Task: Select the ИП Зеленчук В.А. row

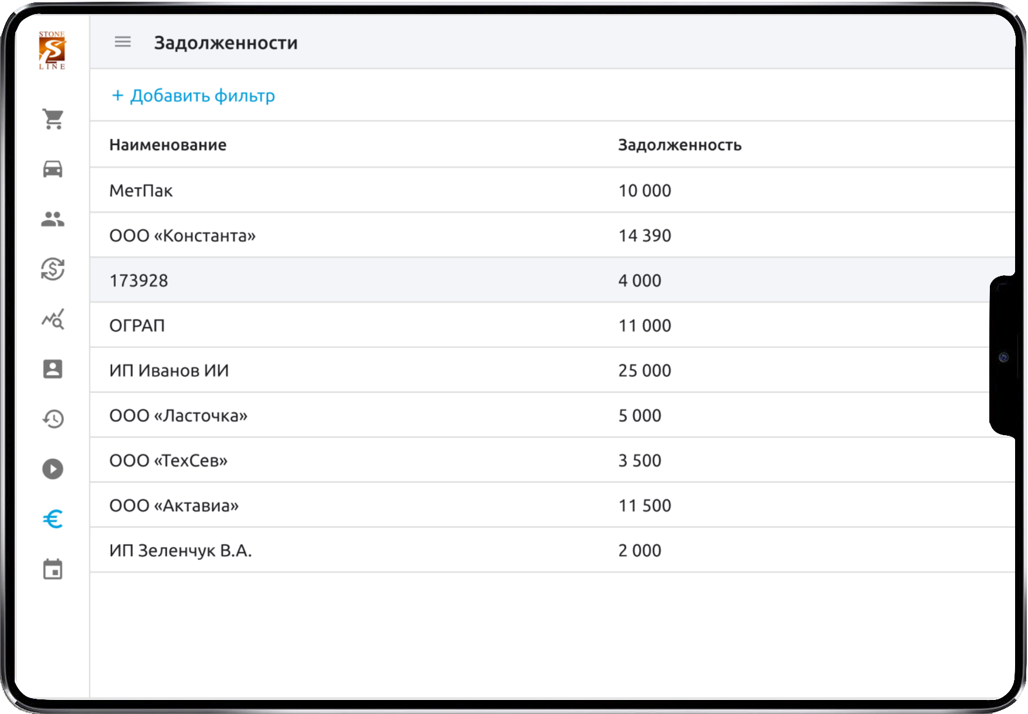Action: click(181, 550)
